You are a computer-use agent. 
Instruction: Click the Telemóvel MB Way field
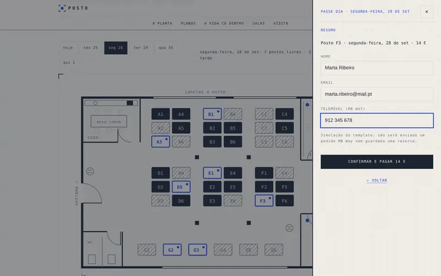click(377, 120)
